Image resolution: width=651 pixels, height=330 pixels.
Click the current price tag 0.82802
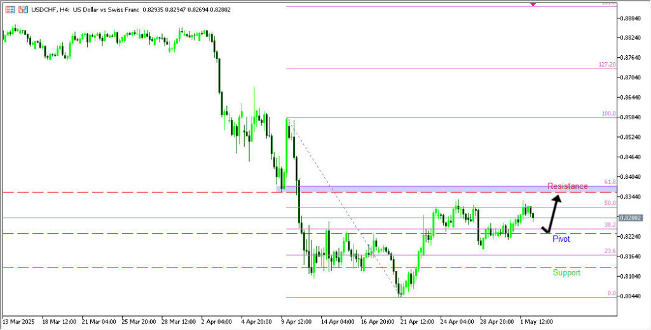(x=630, y=218)
